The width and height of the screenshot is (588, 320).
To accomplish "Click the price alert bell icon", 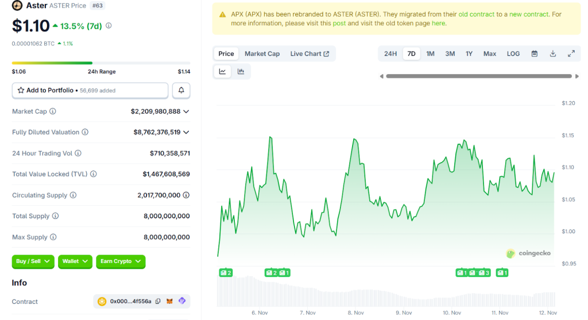I will tap(181, 90).
